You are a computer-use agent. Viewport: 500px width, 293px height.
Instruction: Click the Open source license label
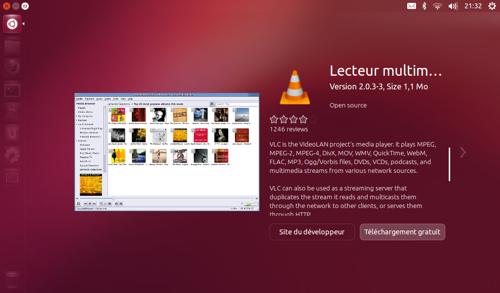[348, 105]
